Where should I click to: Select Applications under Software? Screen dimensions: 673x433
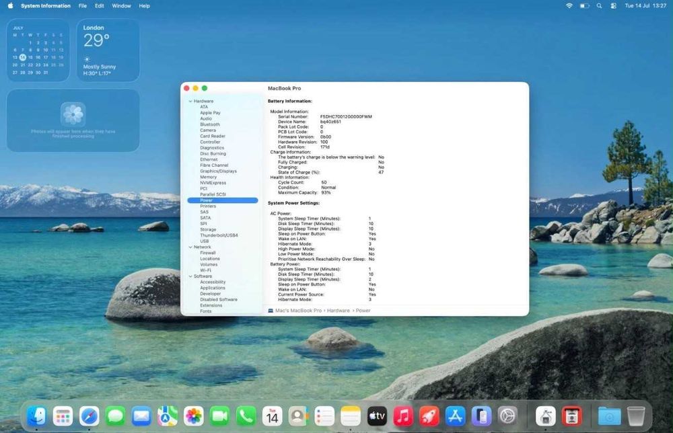coord(213,288)
